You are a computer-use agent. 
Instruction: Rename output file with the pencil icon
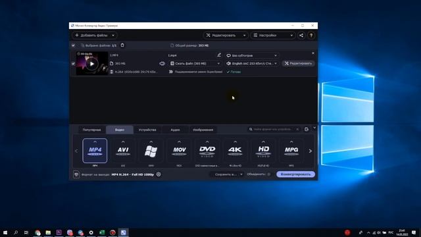[x=219, y=55]
